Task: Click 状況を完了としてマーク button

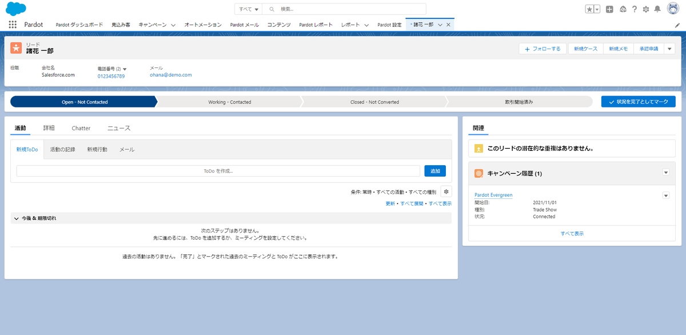Action: pyautogui.click(x=639, y=102)
